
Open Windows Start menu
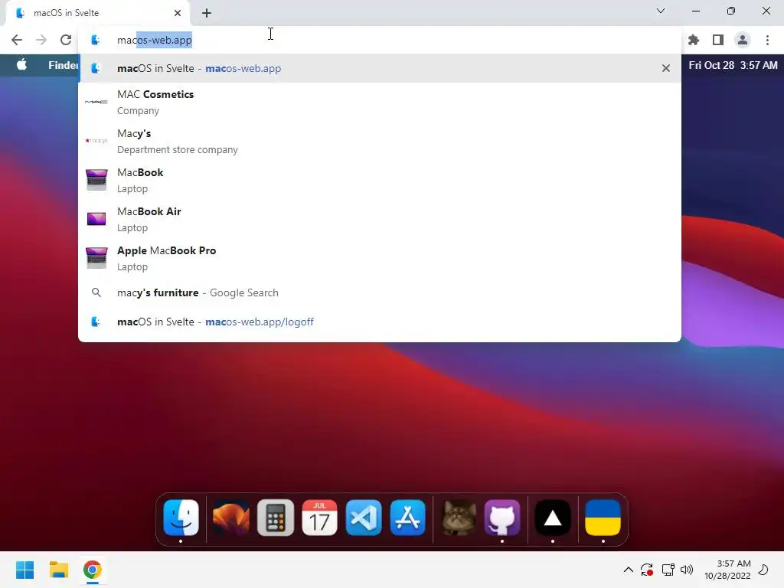24,570
